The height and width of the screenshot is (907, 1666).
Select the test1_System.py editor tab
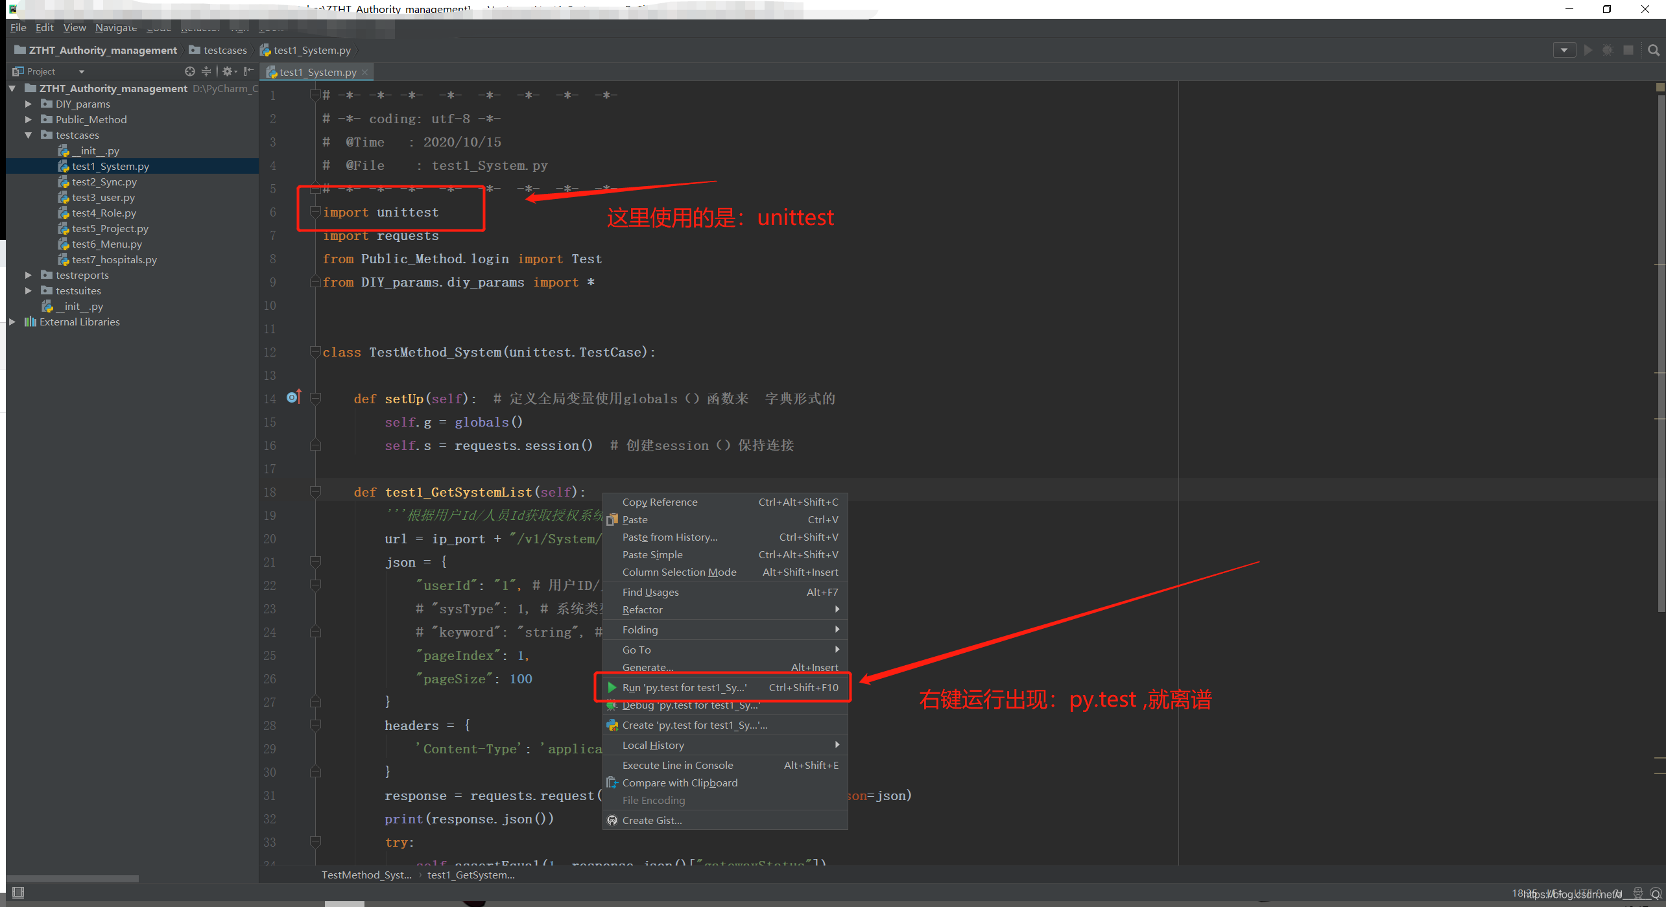318,73
